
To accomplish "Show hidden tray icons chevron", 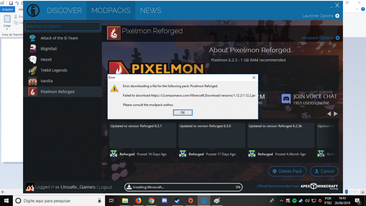I will (281, 201).
